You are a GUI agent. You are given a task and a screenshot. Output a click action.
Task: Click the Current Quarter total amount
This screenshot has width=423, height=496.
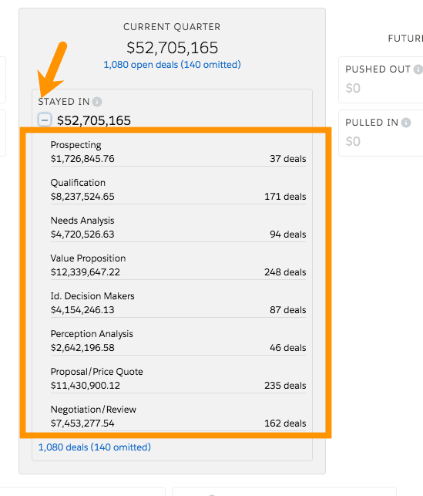click(x=172, y=48)
